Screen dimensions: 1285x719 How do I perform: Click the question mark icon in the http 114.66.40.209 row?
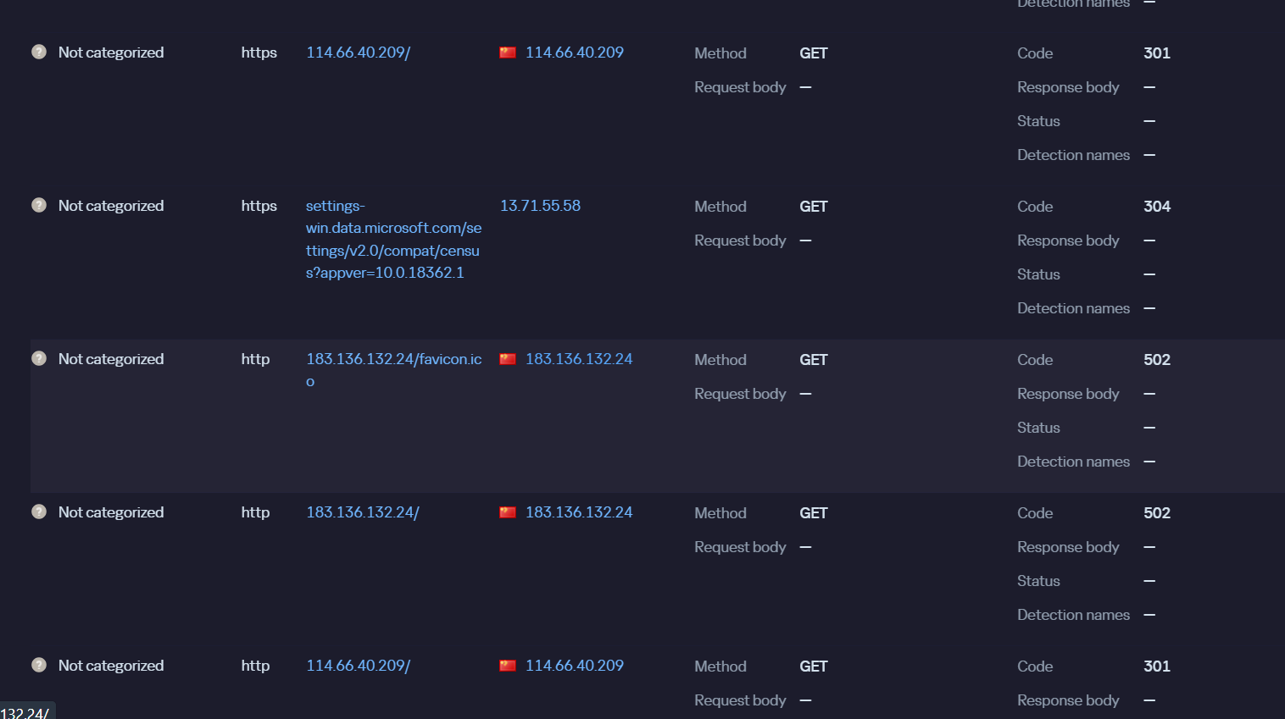[39, 665]
